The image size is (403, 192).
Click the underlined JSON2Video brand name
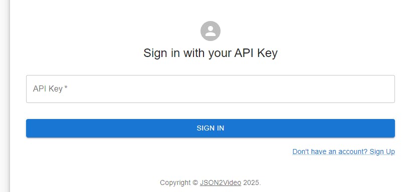220,183
